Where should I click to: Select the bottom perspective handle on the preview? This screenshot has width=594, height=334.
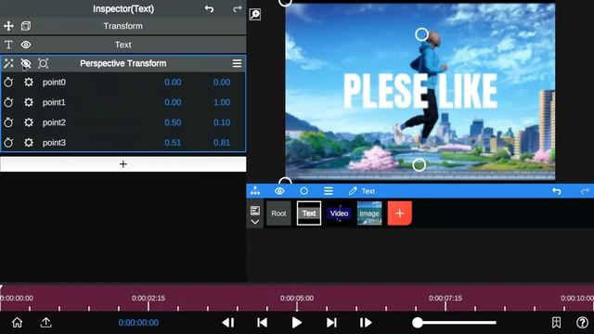click(x=419, y=165)
